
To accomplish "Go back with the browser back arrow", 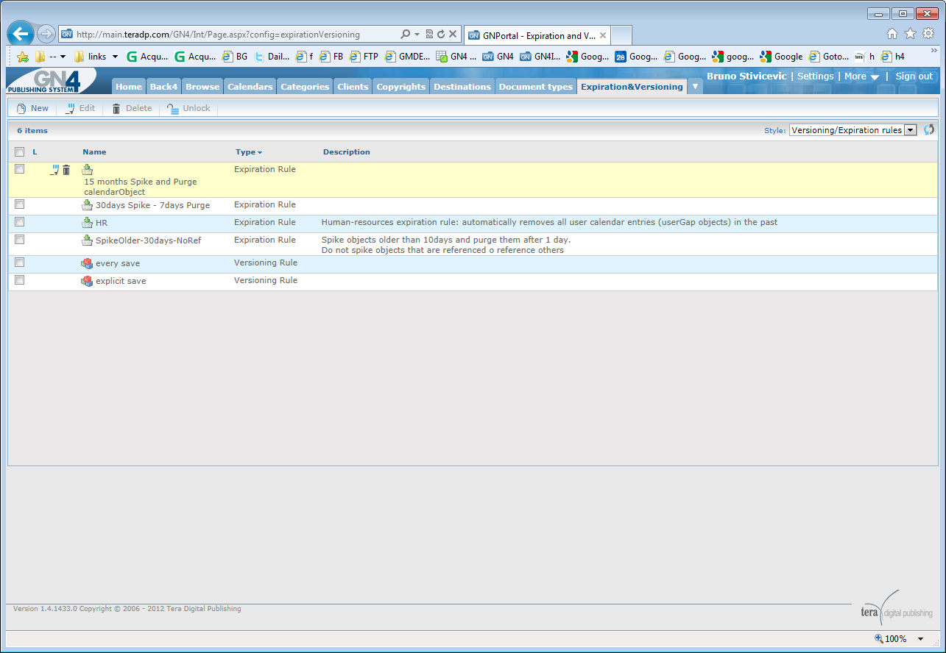I will point(21,34).
